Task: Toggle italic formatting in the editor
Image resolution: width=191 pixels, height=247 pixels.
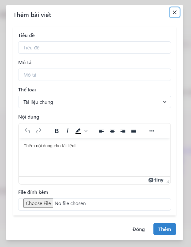Action: [x=67, y=131]
